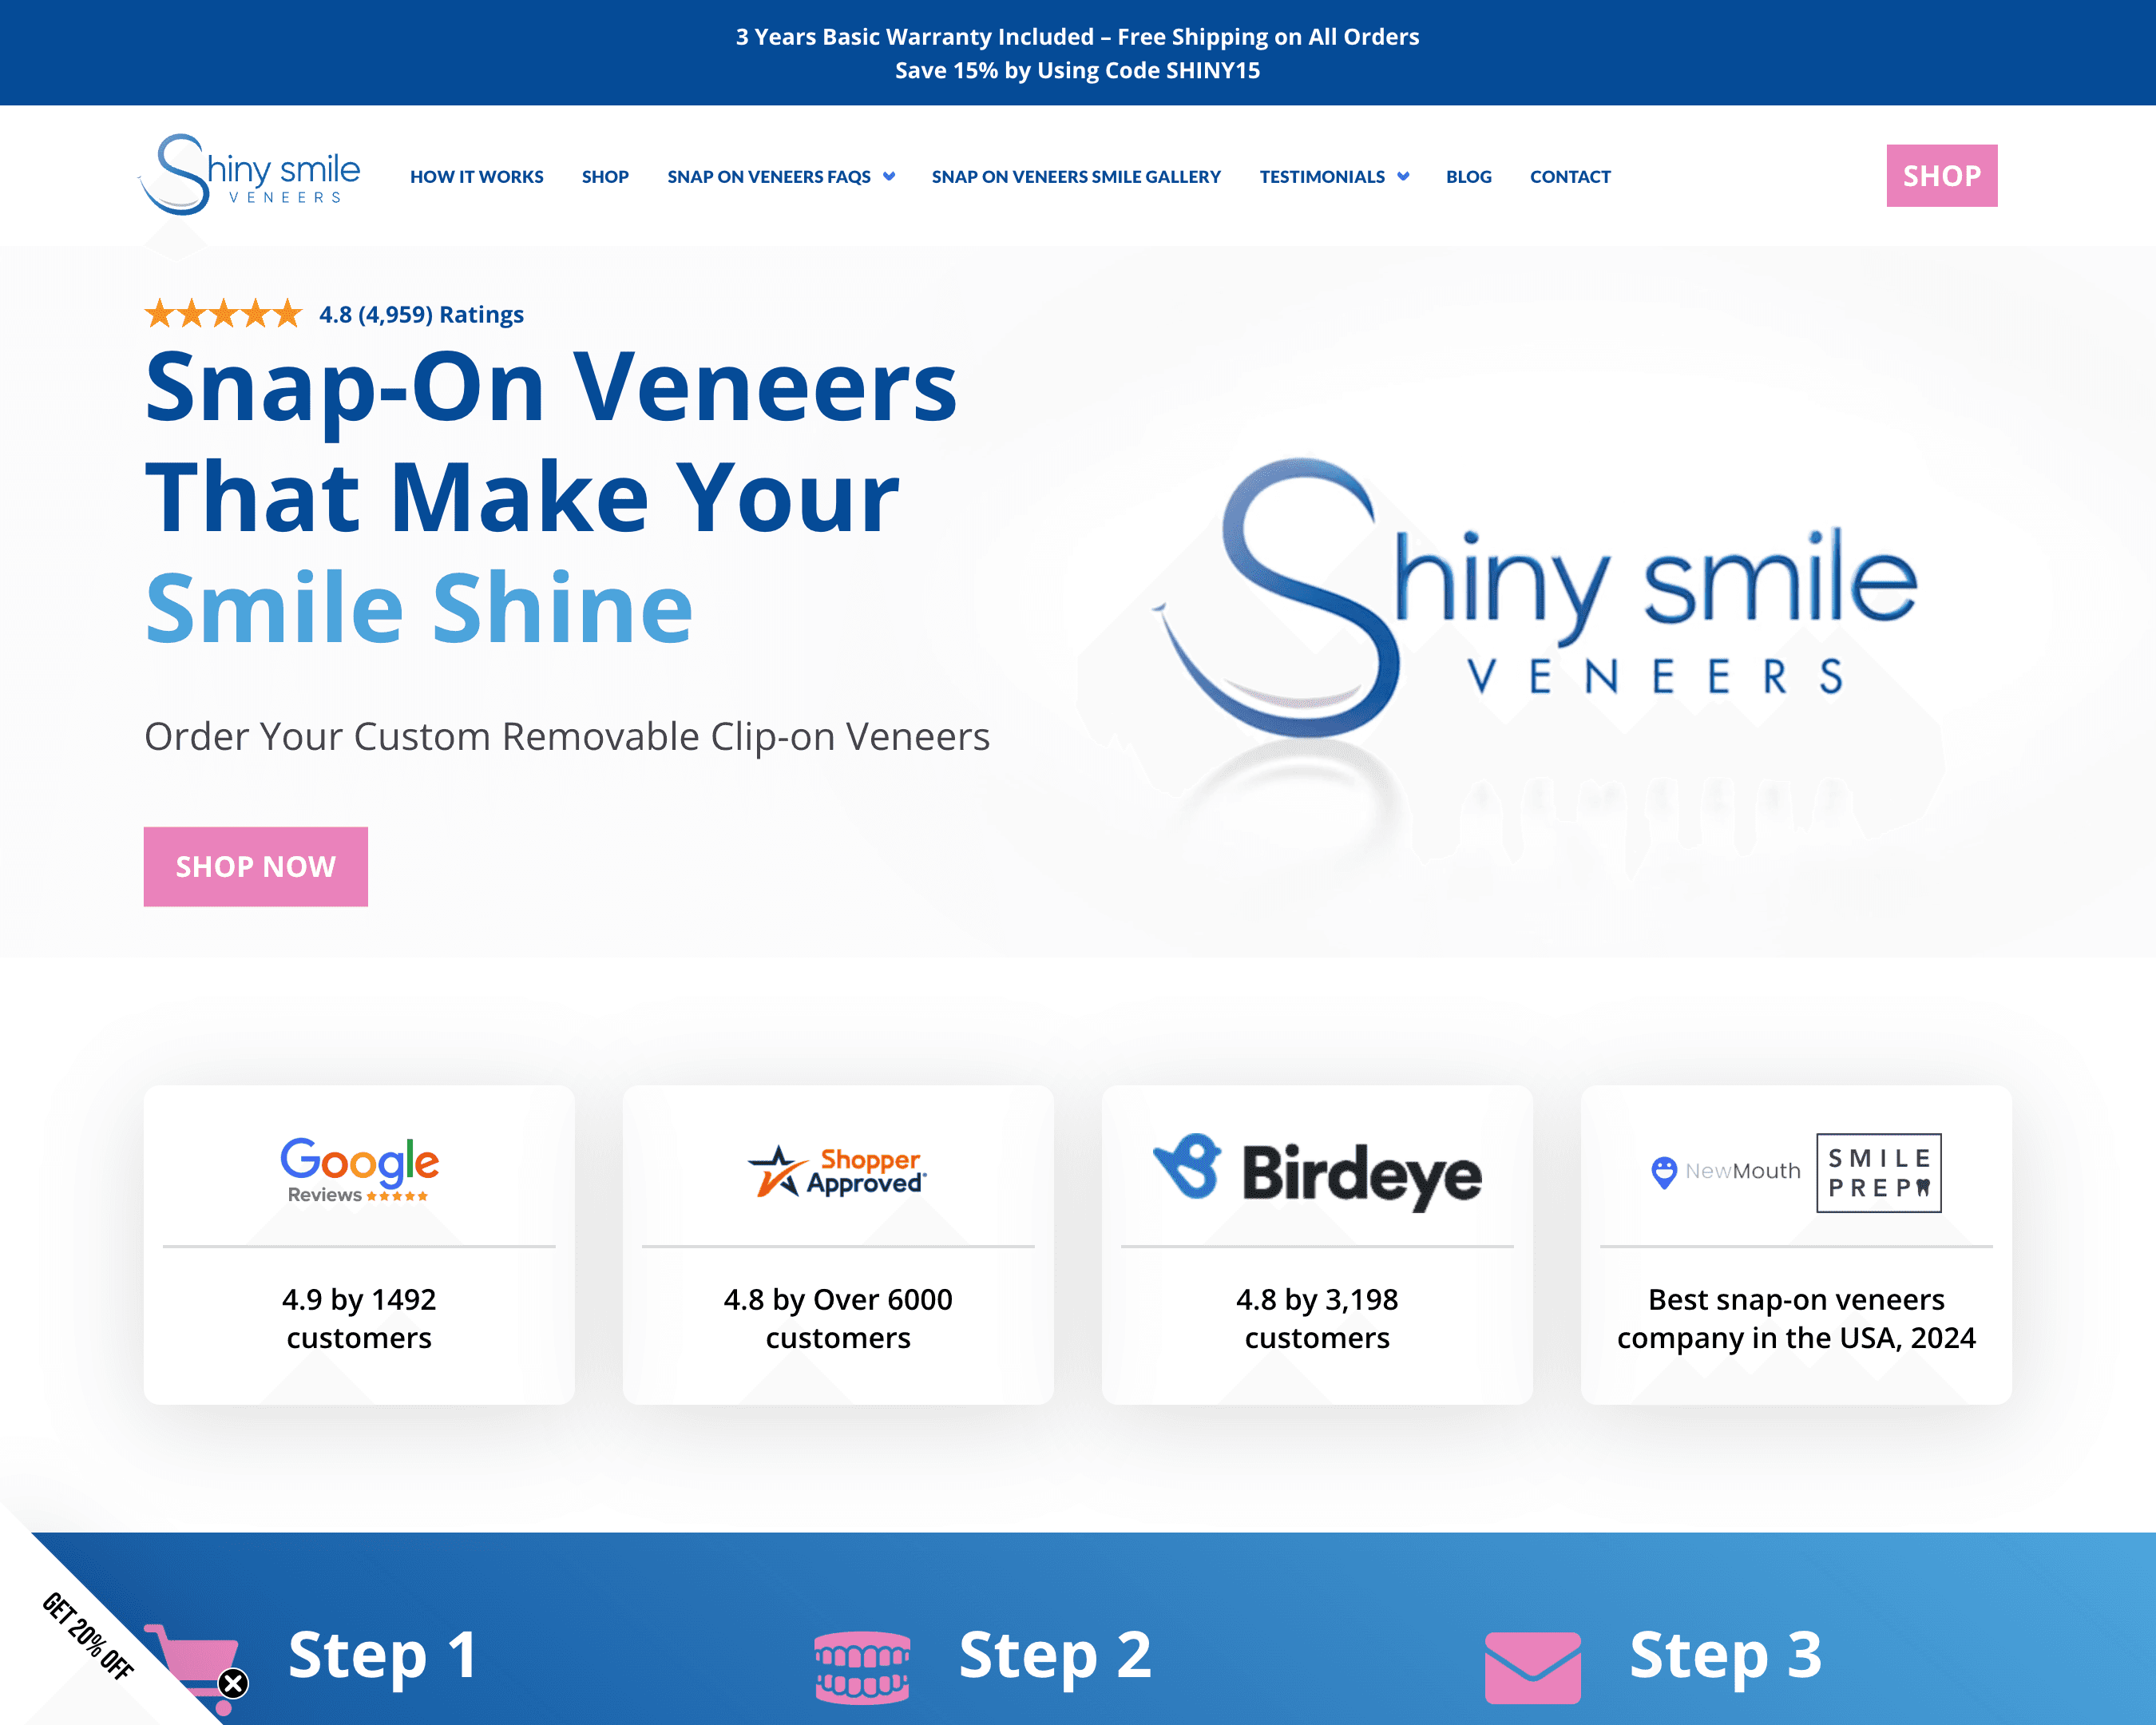
Task: Click the 'Smile Shine' headline text
Action: click(x=419, y=608)
